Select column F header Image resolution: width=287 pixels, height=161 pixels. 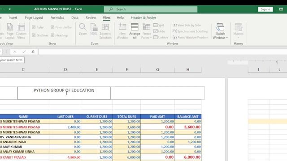(x=126, y=70)
